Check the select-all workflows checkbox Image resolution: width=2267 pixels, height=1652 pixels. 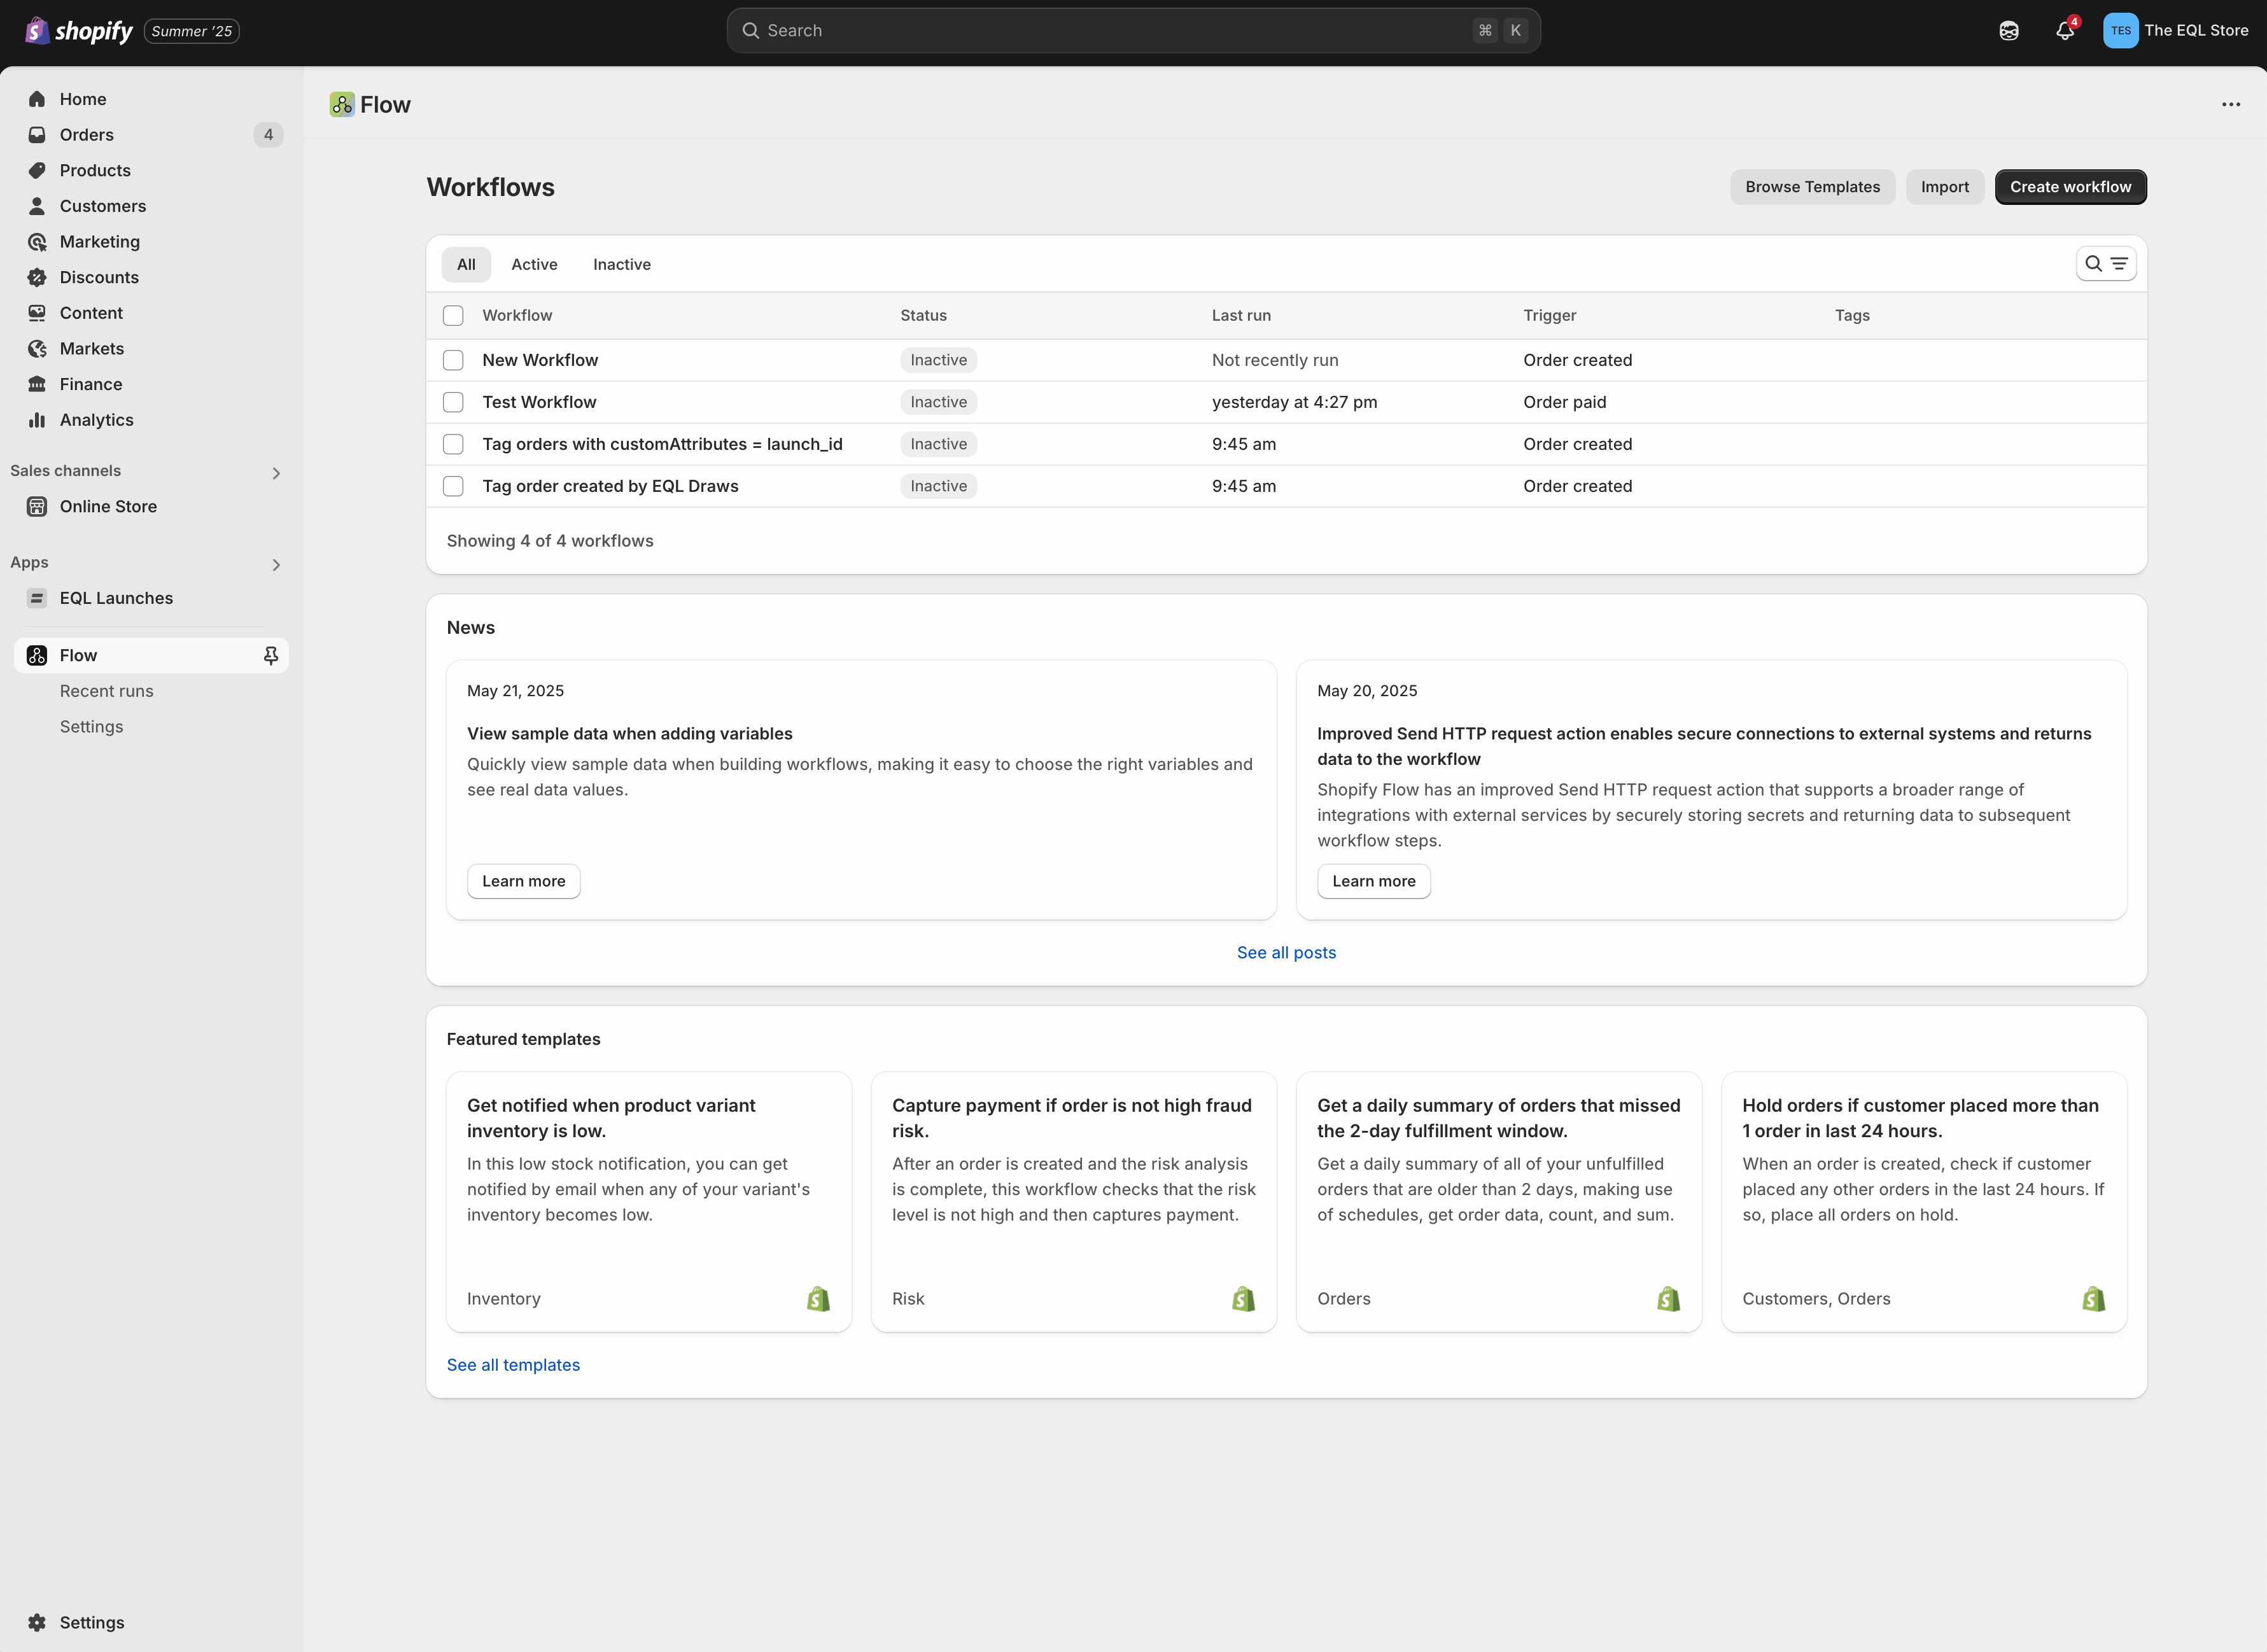tap(453, 315)
